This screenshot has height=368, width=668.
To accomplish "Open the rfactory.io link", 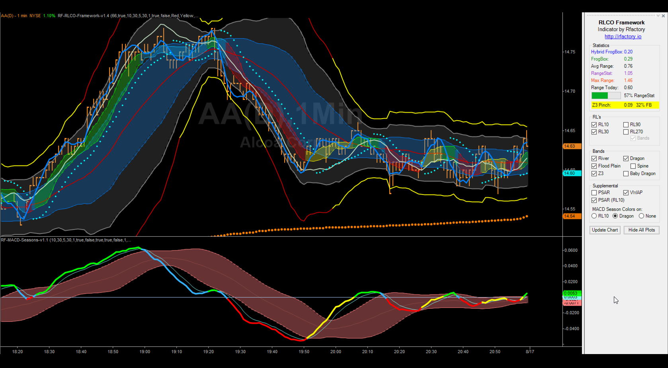I will [623, 37].
